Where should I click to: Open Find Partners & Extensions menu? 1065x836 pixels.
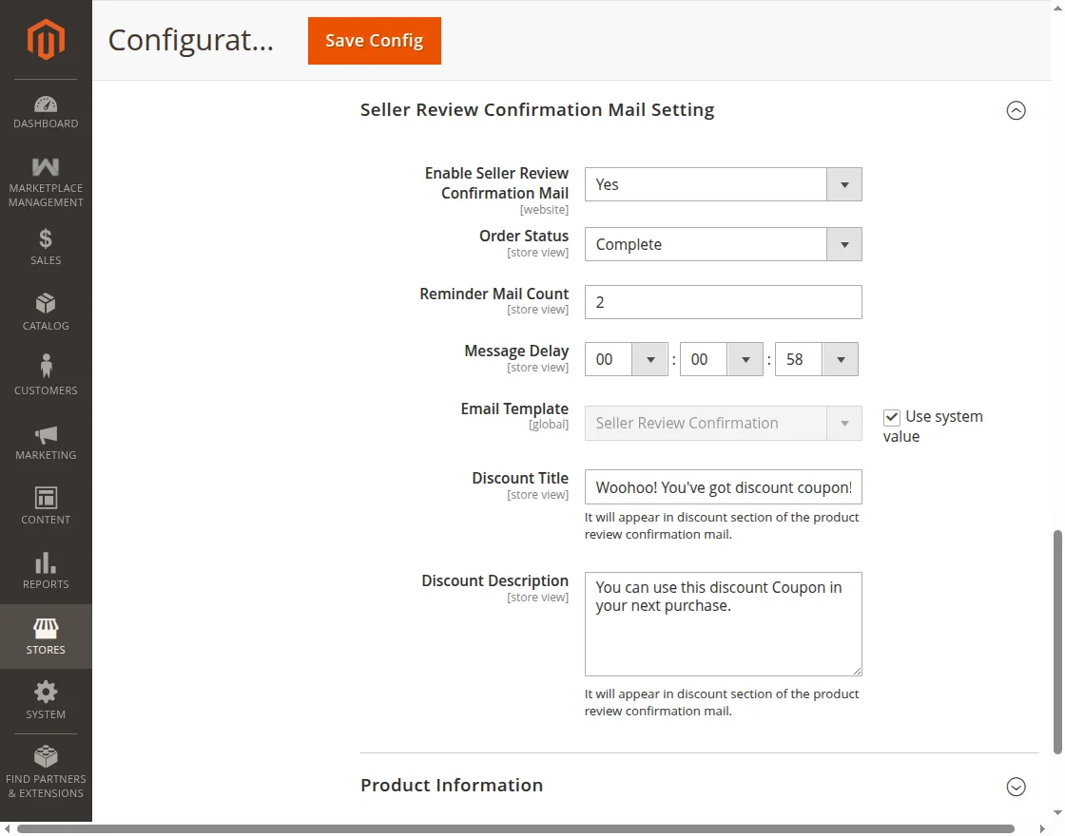46,771
